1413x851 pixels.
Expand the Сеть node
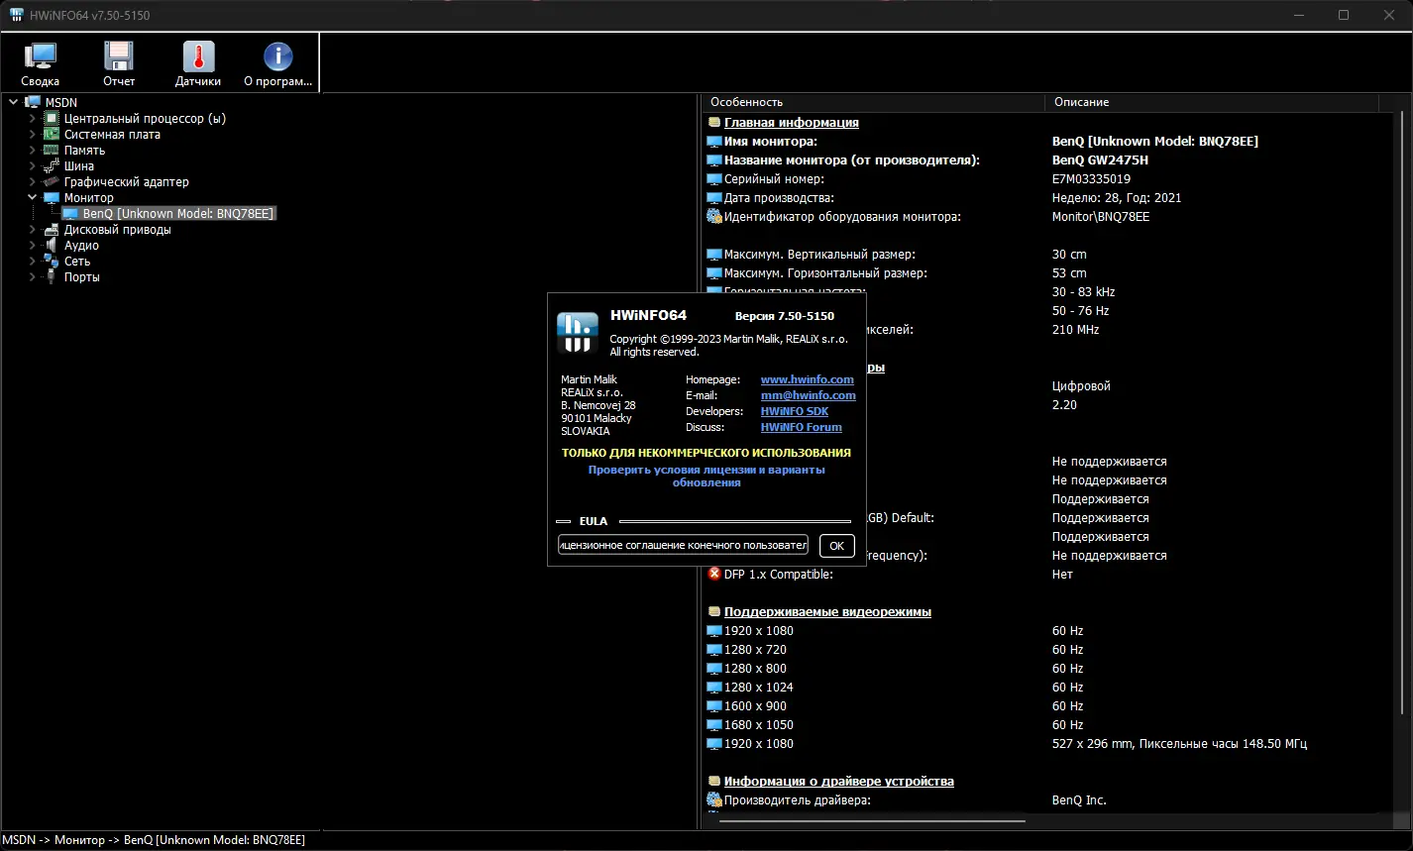tap(32, 261)
